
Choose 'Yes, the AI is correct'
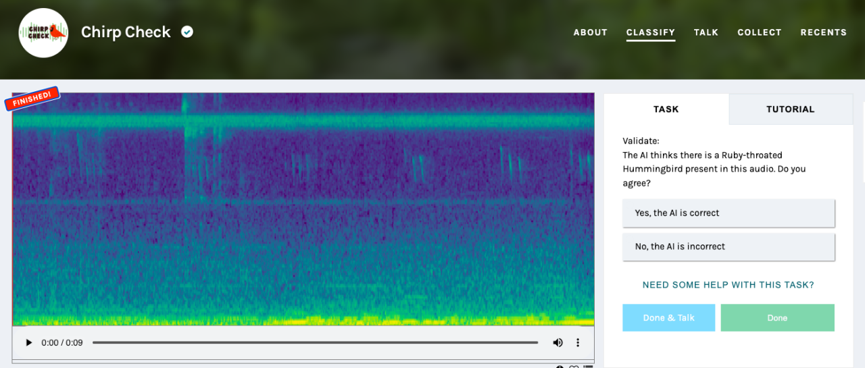click(x=729, y=213)
